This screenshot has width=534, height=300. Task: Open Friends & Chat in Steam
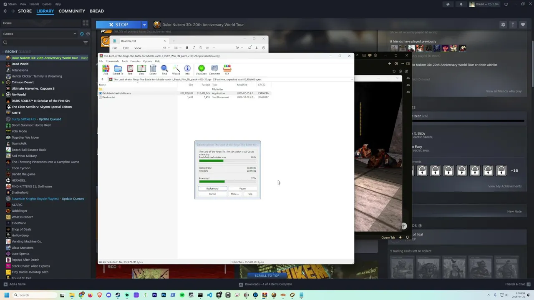coord(517,284)
